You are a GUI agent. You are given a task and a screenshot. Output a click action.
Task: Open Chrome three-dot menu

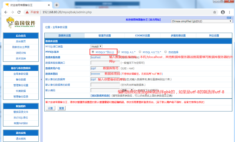pyautogui.click(x=230, y=12)
